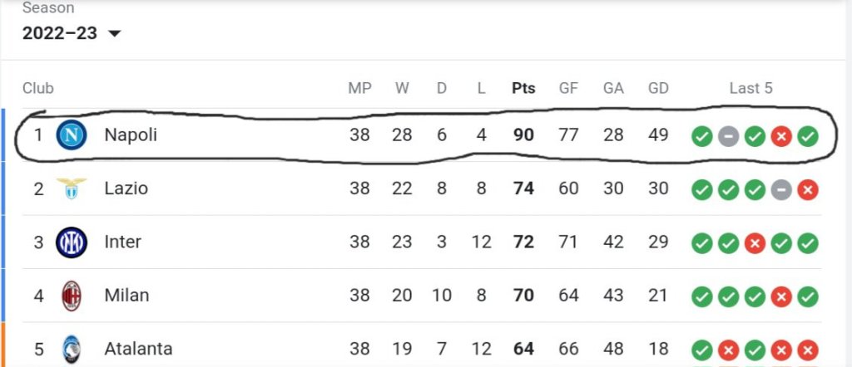
Task: Click the Lazio eagle crest icon
Action: [71, 188]
